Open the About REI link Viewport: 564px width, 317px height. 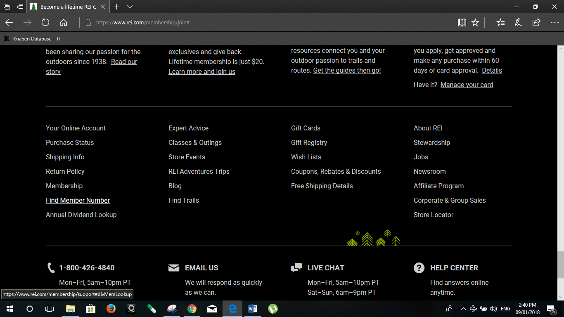click(428, 128)
